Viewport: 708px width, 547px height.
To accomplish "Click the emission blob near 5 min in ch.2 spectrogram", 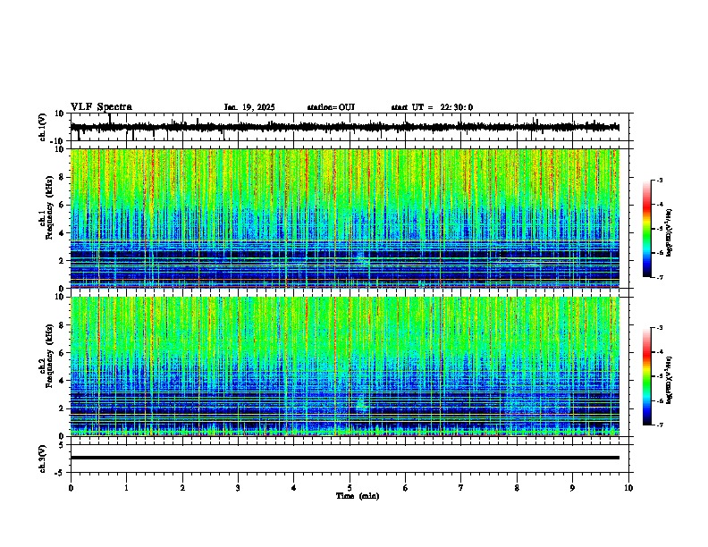I will 361,403.
